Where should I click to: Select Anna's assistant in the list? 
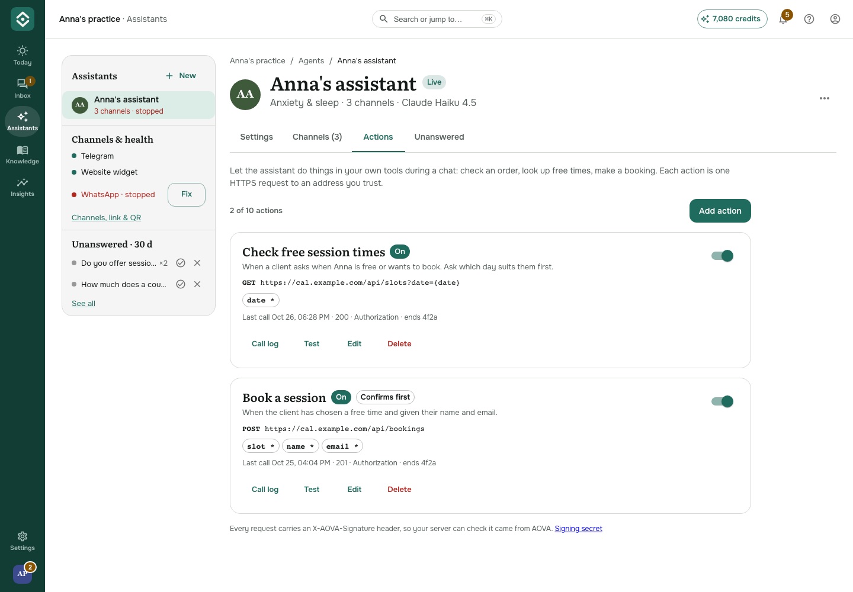click(139, 105)
